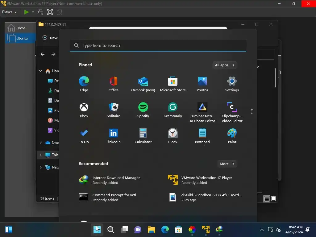Open the Photos app

pyautogui.click(x=202, y=84)
